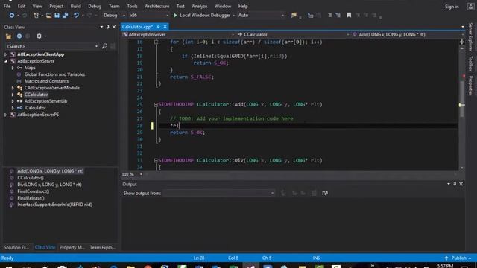Open the Architecture menu
477x268 pixels.
click(157, 6)
